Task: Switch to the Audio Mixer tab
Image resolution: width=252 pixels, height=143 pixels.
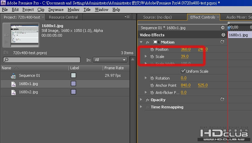Action: [x=239, y=17]
